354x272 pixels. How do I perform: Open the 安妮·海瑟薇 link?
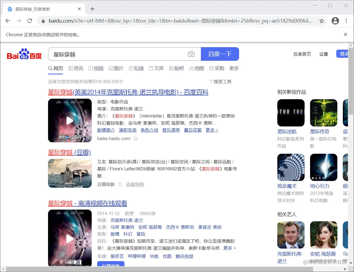click(x=323, y=254)
